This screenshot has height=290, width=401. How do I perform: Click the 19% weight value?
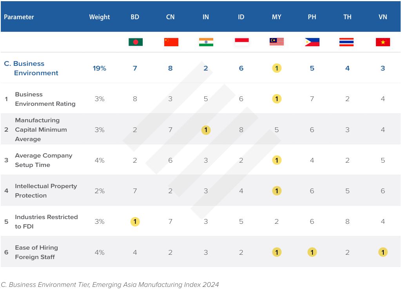[x=100, y=68]
